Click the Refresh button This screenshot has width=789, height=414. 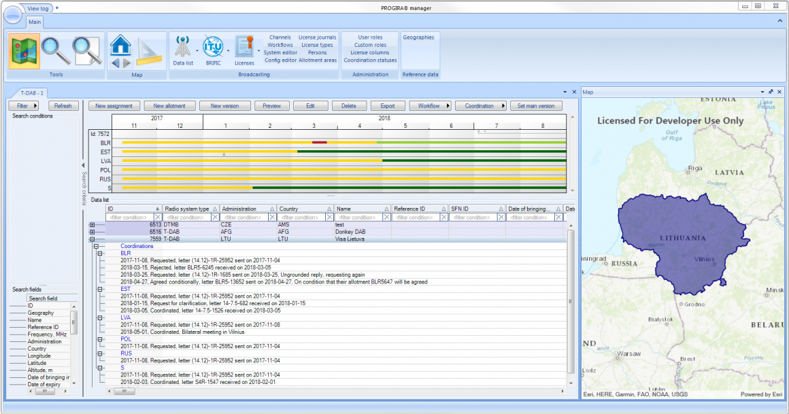[x=63, y=105]
